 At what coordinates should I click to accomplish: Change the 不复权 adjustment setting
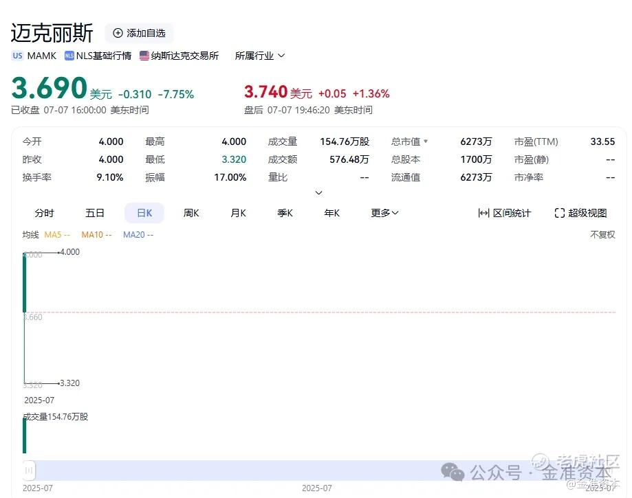[602, 235]
